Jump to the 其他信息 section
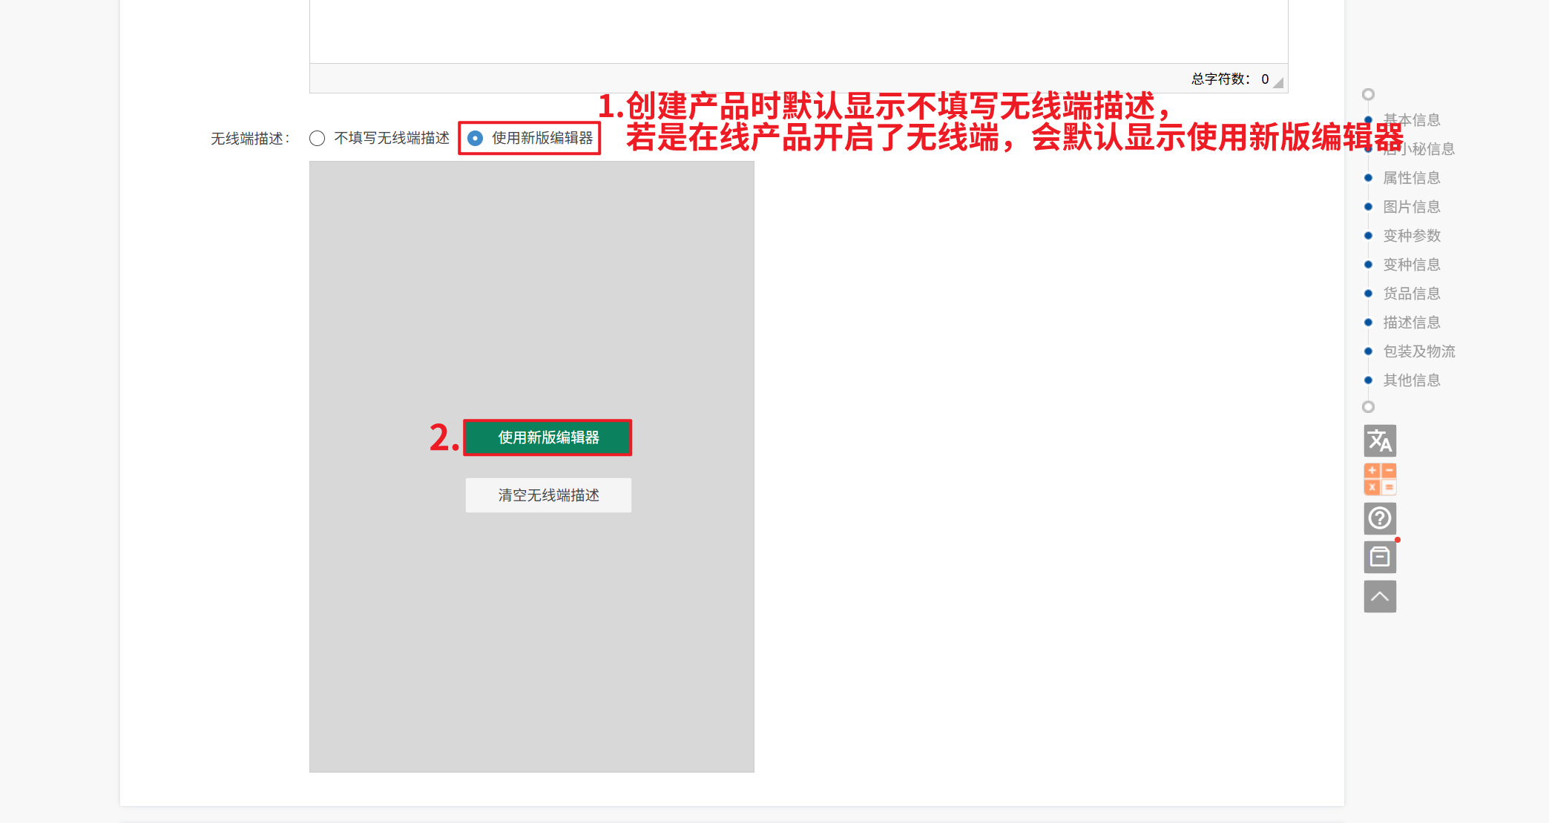 (x=1412, y=380)
